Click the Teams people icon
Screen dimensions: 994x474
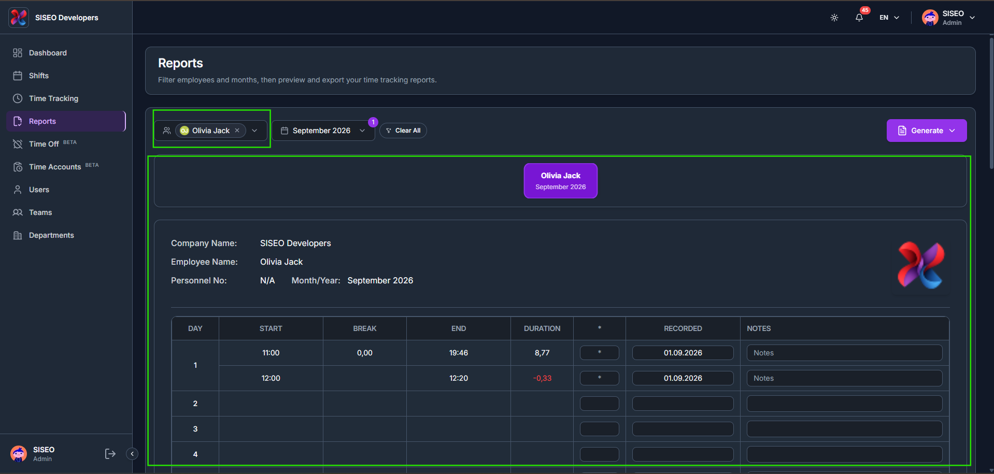(x=18, y=212)
